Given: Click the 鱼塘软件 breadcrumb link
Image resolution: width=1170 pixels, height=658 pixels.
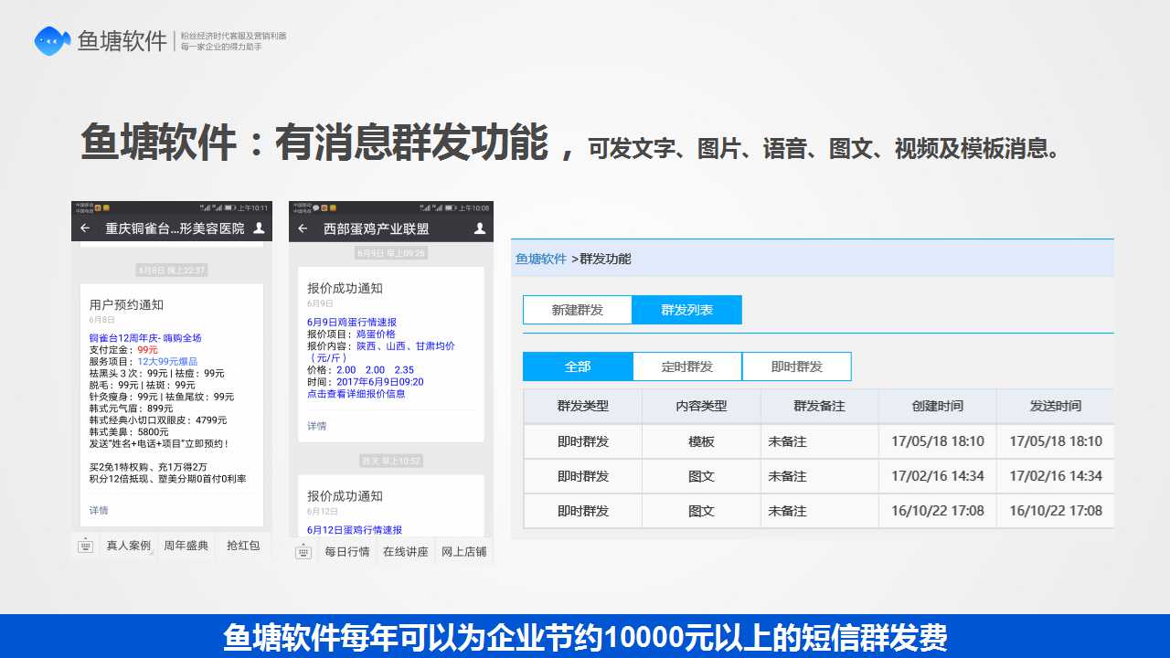Looking at the screenshot, I should pos(541,259).
